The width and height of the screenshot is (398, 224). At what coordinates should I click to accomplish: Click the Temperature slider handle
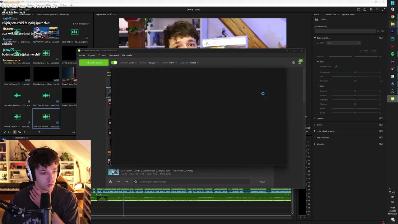tap(355, 72)
